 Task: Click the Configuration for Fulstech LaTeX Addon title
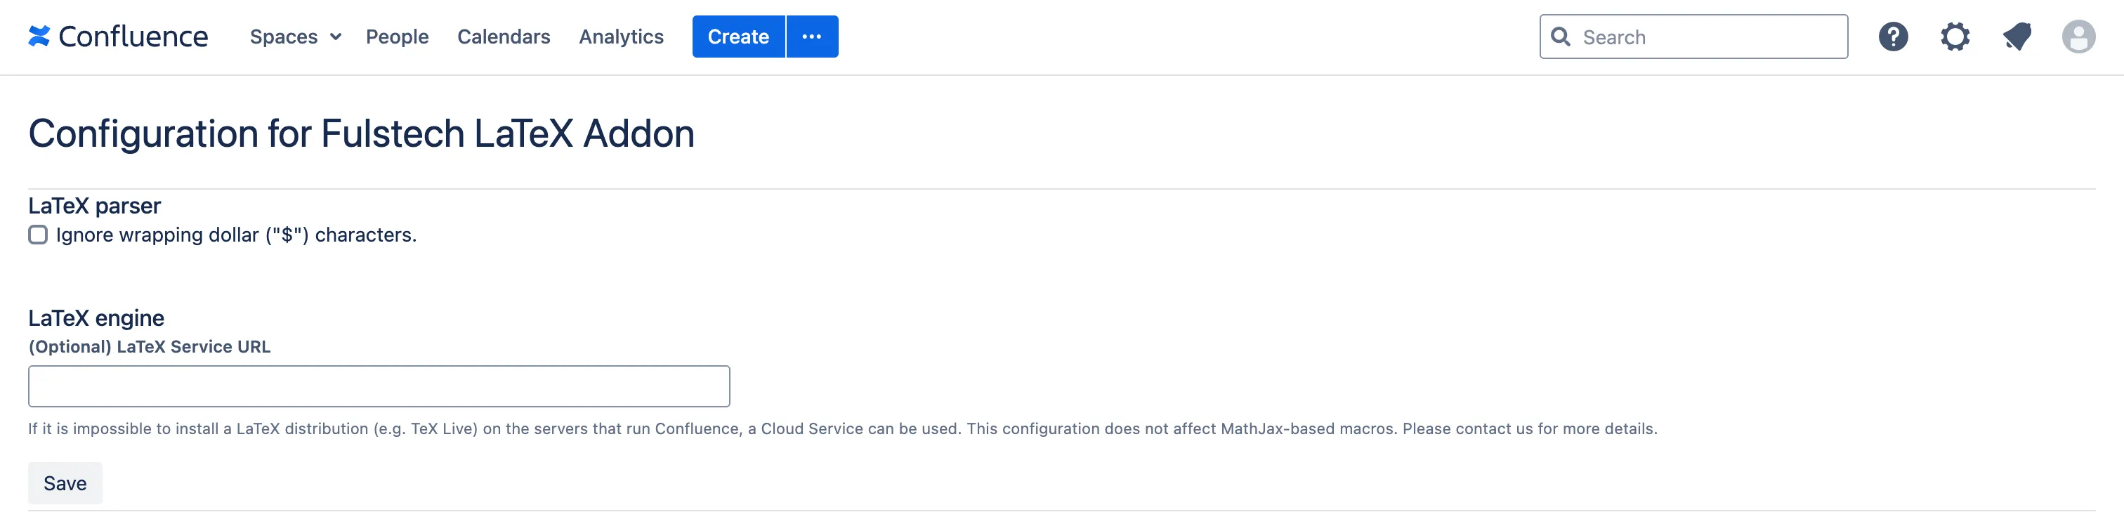[361, 133]
